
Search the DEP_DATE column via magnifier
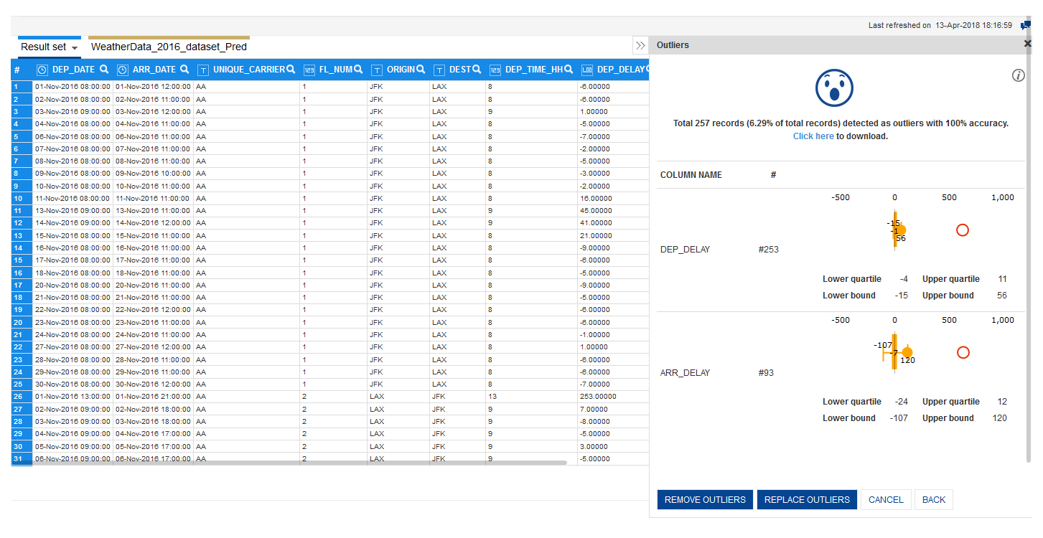104,70
